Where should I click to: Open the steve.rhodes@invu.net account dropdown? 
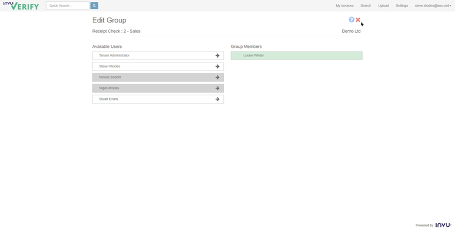click(433, 5)
